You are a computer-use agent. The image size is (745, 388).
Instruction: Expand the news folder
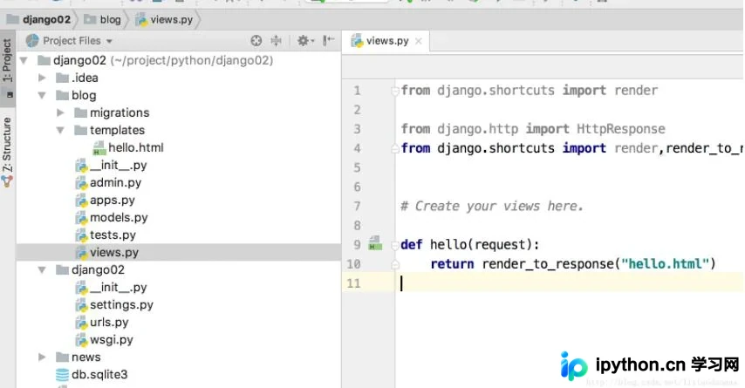[42, 357]
